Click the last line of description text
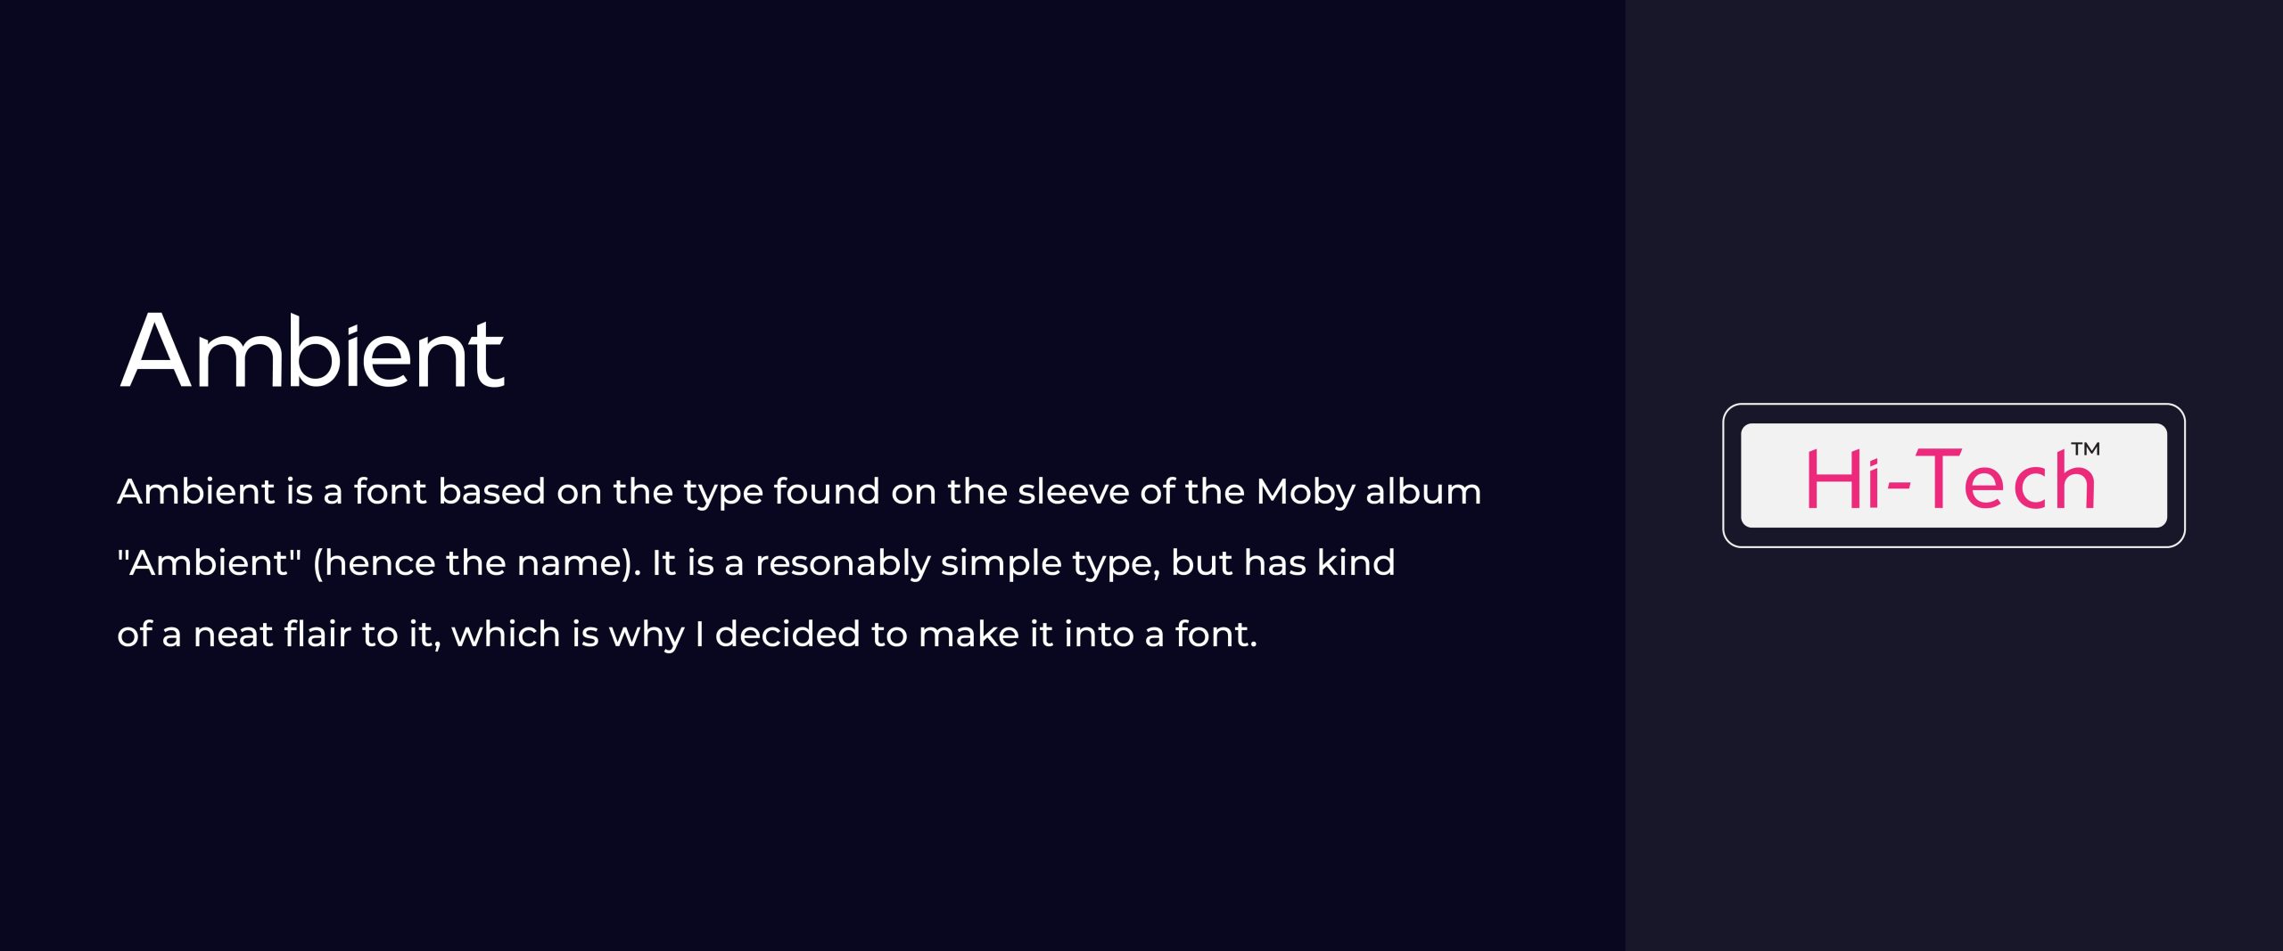Screen dimensions: 2283x951 687,635
